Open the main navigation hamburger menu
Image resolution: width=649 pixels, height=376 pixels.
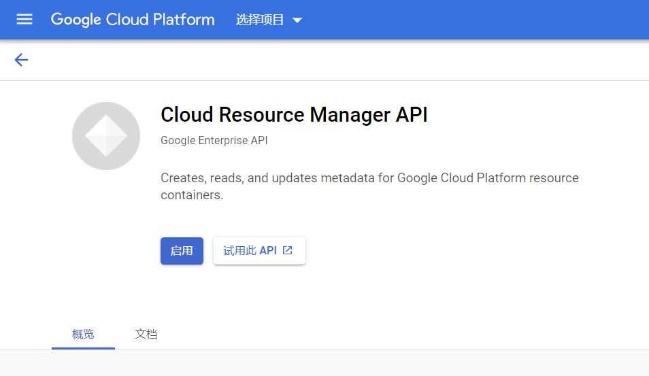click(24, 20)
